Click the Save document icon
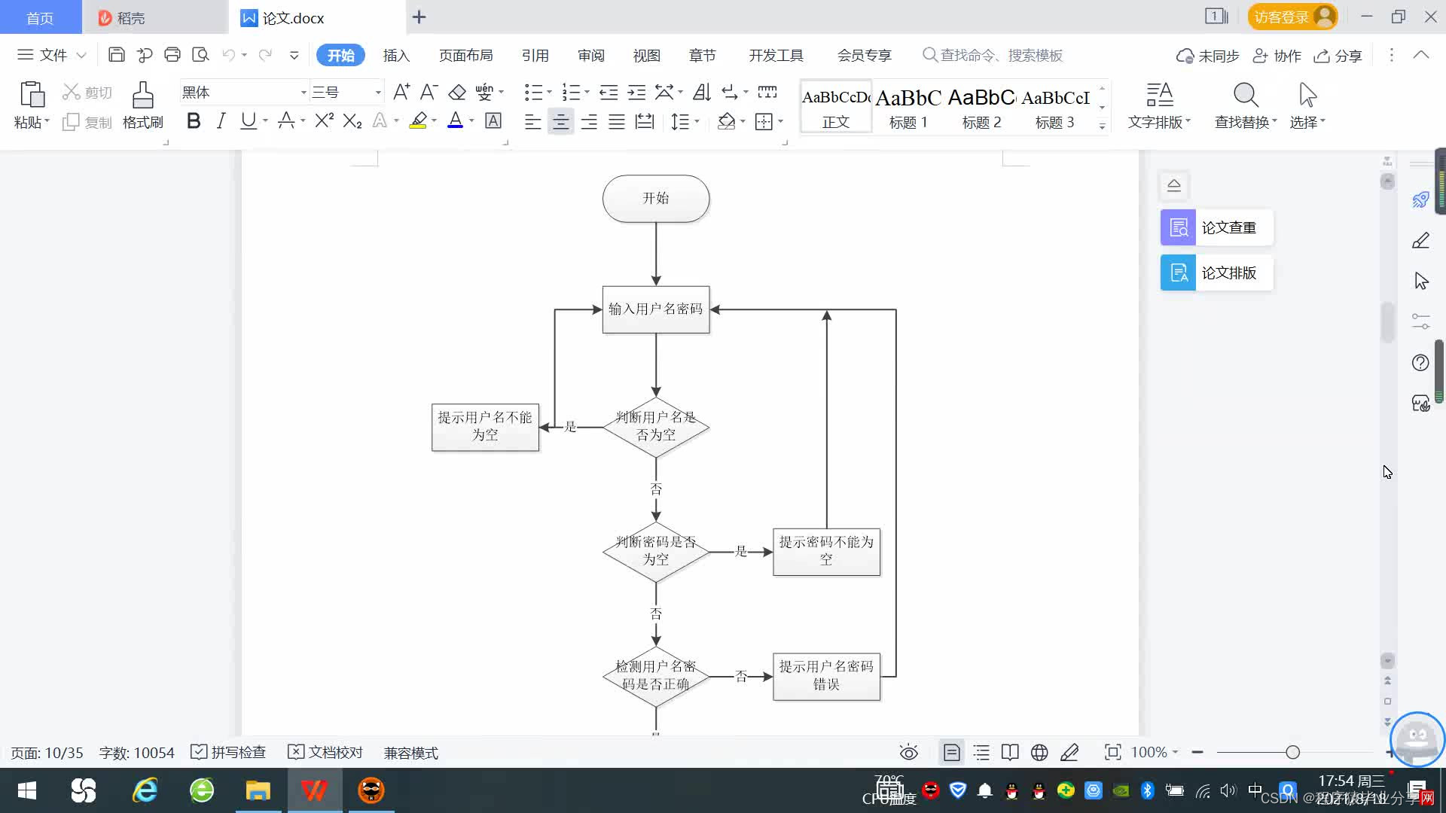Image resolution: width=1446 pixels, height=813 pixels. 116,55
